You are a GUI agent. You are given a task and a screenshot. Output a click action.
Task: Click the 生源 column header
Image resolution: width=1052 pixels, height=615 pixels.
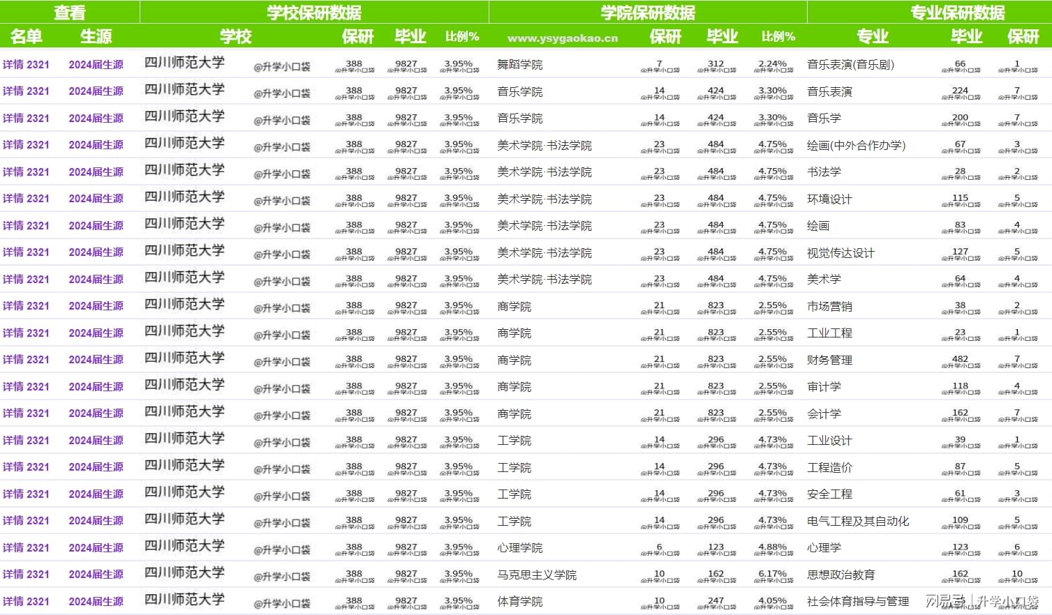pos(96,36)
